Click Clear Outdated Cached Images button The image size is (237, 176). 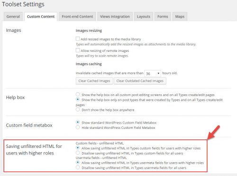click(x=140, y=81)
